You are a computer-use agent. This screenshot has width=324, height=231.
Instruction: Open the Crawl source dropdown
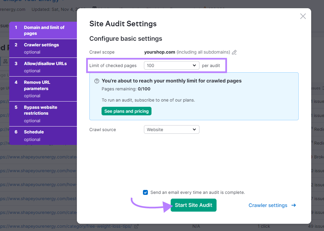[x=171, y=129]
